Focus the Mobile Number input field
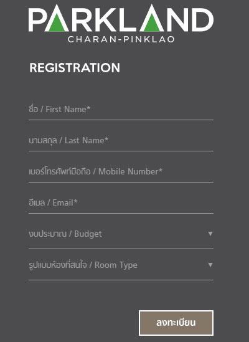This screenshot has width=249, height=342. pos(121,173)
